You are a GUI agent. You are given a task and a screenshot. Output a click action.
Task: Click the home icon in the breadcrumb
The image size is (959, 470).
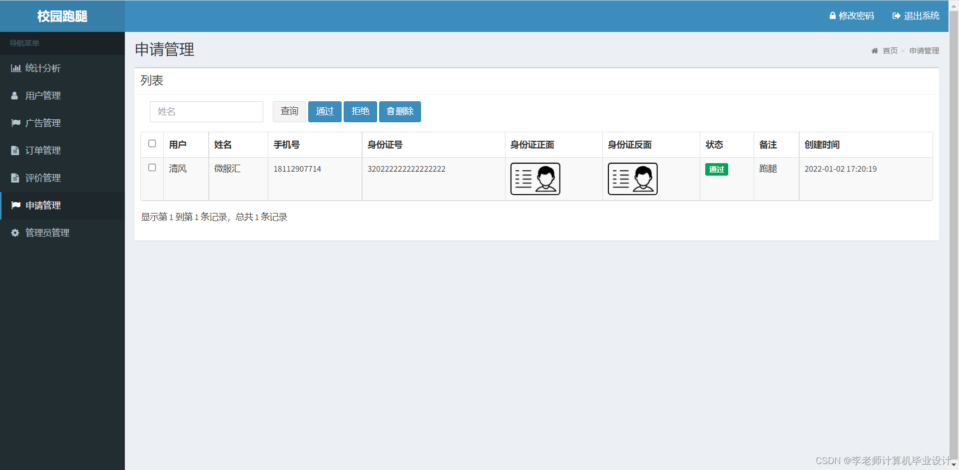[875, 50]
